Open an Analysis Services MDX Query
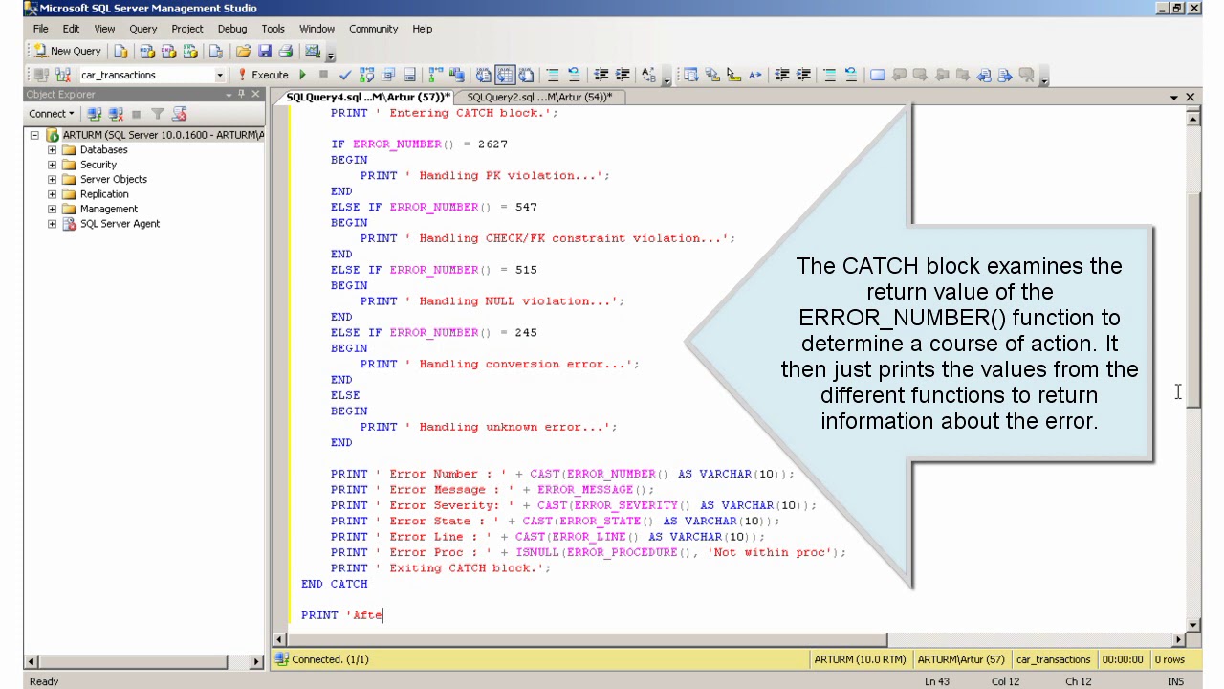 [x=147, y=51]
